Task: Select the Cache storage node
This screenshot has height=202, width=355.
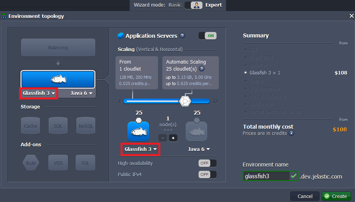Action: [x=30, y=126]
